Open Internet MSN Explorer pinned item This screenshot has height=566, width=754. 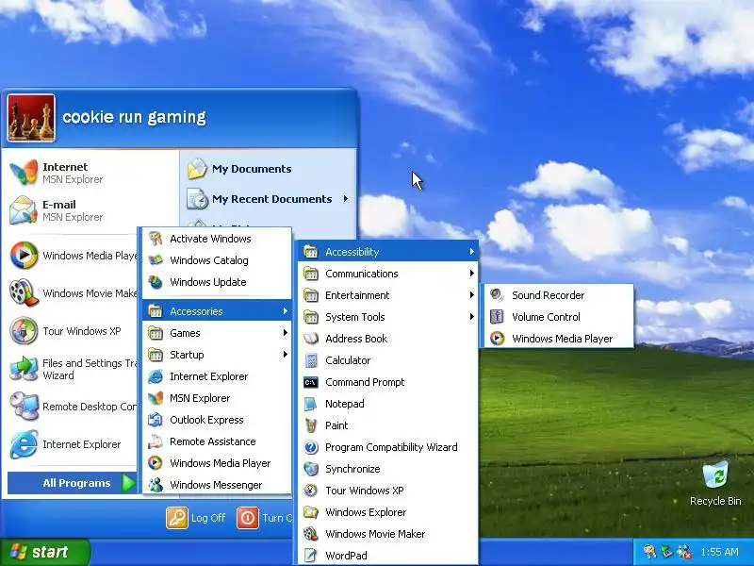tap(90, 173)
